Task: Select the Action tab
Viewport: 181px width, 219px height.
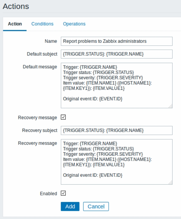Action: [15, 24]
